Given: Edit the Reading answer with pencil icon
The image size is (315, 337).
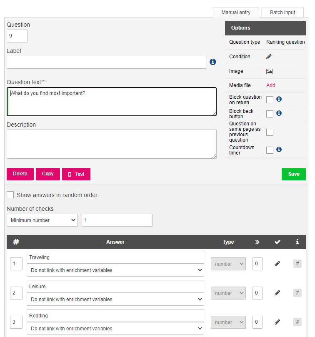Looking at the screenshot, I should pyautogui.click(x=277, y=322).
